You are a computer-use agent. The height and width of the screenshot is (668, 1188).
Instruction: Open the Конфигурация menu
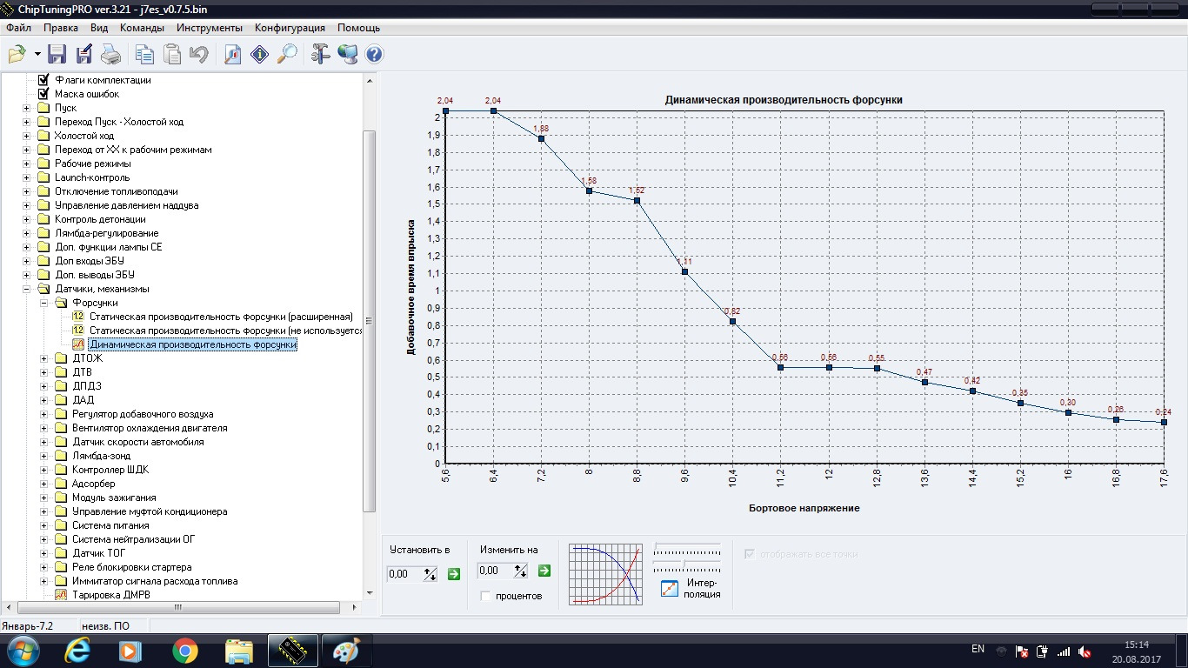tap(290, 28)
